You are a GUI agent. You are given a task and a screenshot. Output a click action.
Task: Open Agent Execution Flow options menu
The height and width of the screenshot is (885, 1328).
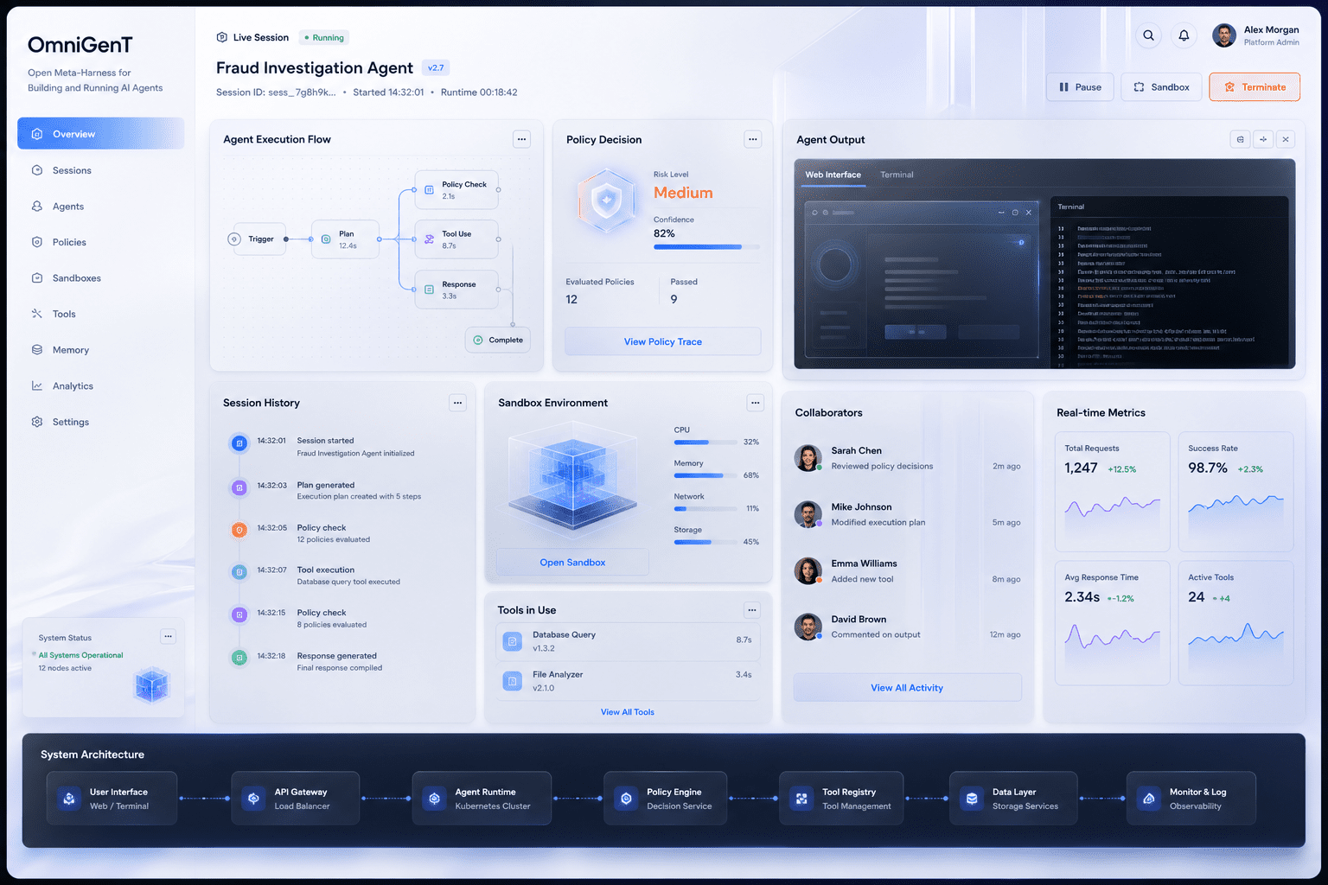click(521, 139)
